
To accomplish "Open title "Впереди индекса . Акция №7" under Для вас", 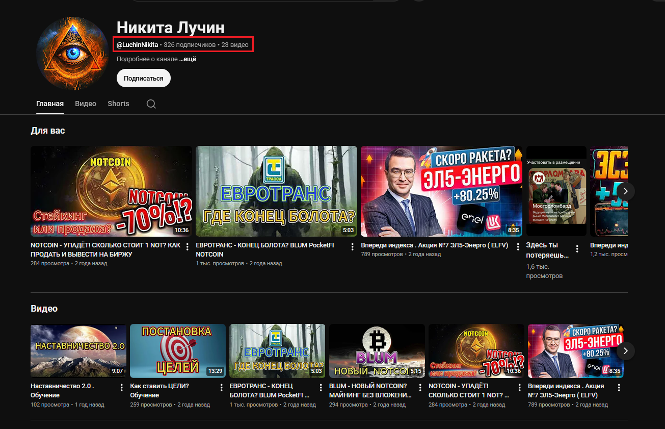I will click(x=435, y=245).
